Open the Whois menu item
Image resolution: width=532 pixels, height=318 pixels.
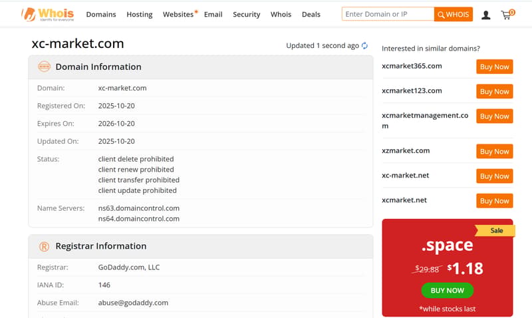click(281, 14)
